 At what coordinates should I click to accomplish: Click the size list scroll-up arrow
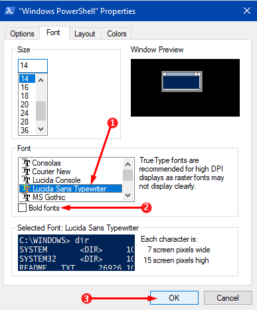(x=41, y=80)
